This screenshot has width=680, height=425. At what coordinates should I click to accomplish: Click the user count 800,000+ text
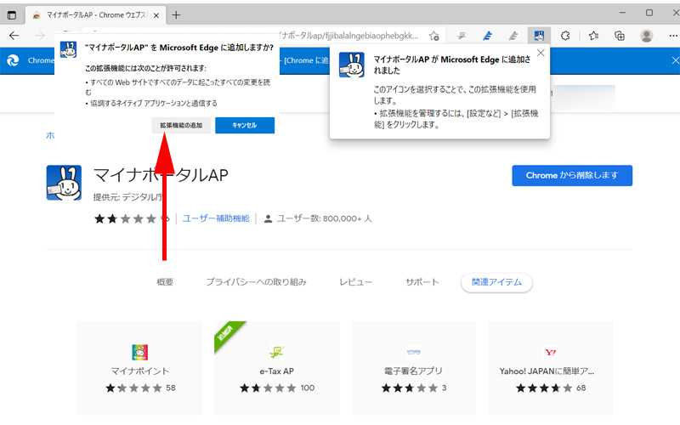(x=325, y=218)
